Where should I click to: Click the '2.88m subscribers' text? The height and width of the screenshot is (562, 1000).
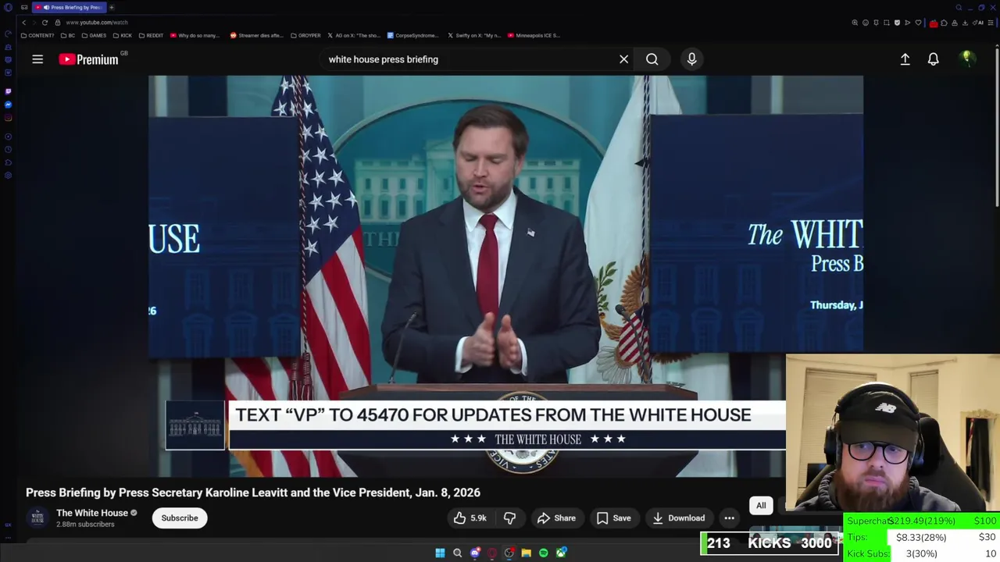coord(85,525)
